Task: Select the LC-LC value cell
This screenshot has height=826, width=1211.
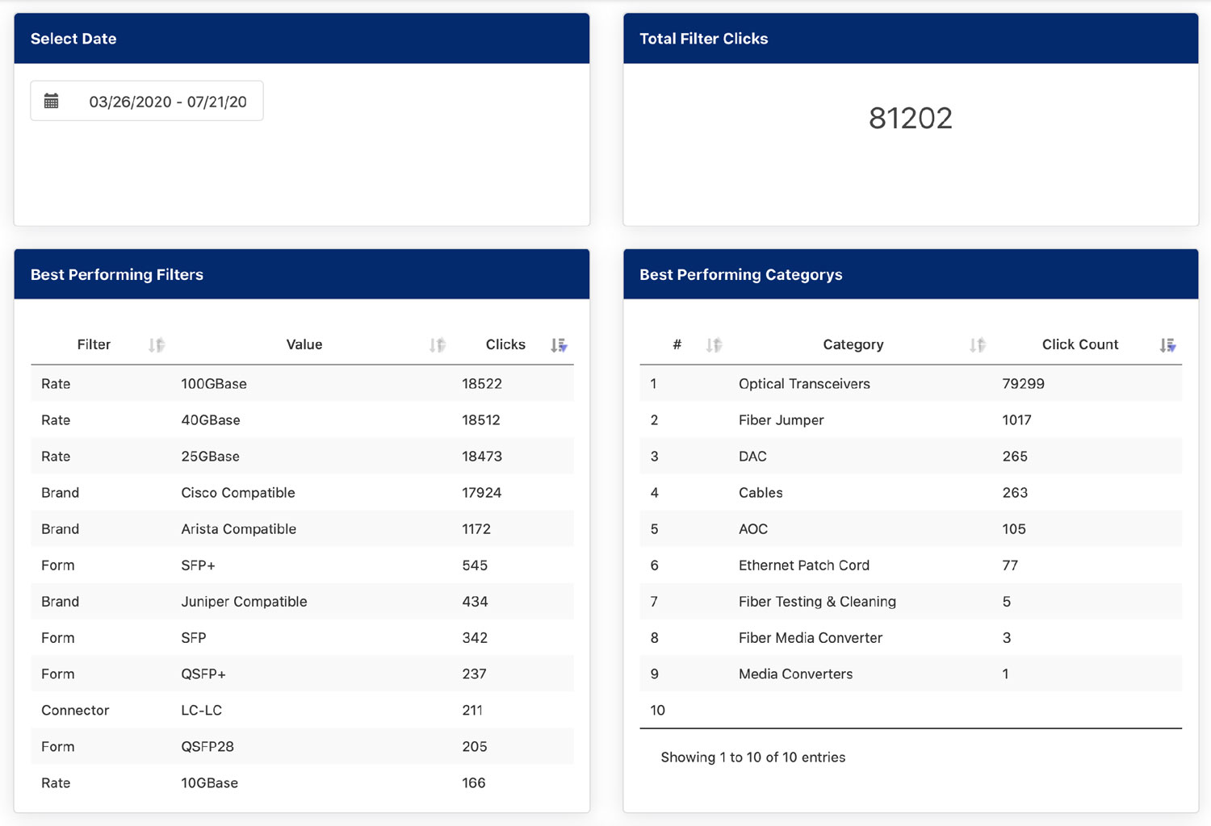Action: pos(202,711)
